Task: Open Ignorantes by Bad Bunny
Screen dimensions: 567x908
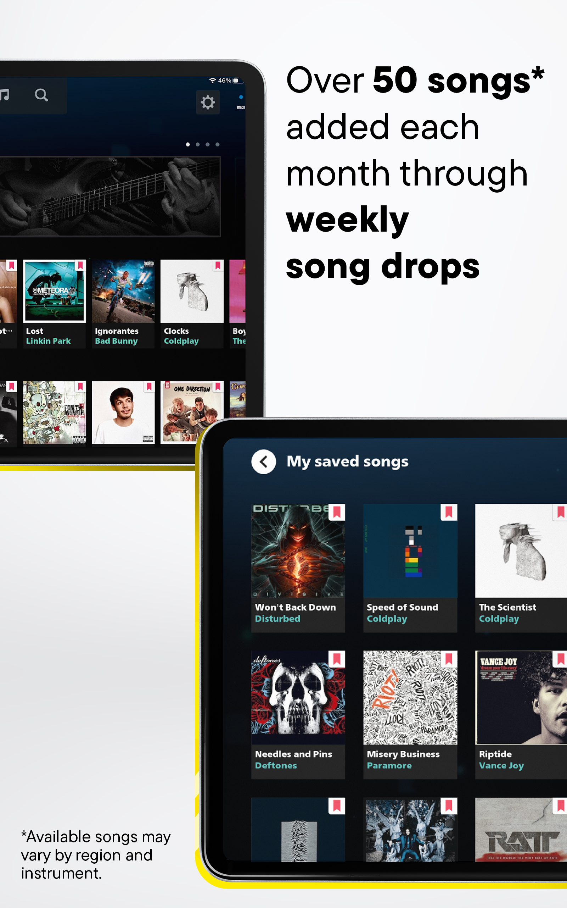Action: point(123,304)
